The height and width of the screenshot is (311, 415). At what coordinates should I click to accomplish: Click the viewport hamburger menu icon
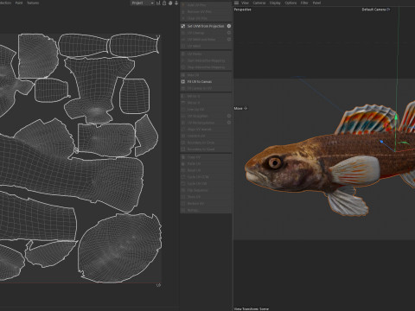click(x=236, y=3)
